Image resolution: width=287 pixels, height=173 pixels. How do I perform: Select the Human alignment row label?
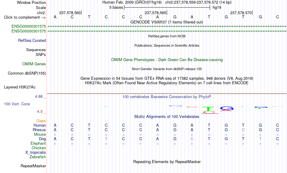point(40,125)
